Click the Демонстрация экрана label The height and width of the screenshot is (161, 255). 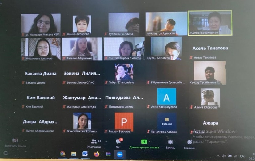(x=144, y=148)
